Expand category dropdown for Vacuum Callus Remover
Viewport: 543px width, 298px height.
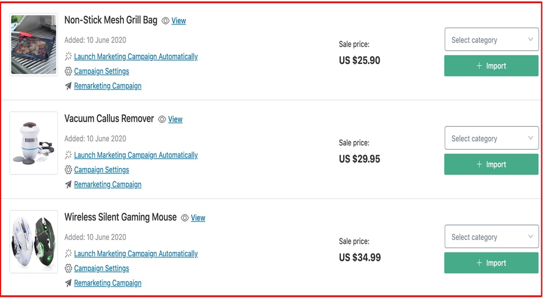click(491, 138)
